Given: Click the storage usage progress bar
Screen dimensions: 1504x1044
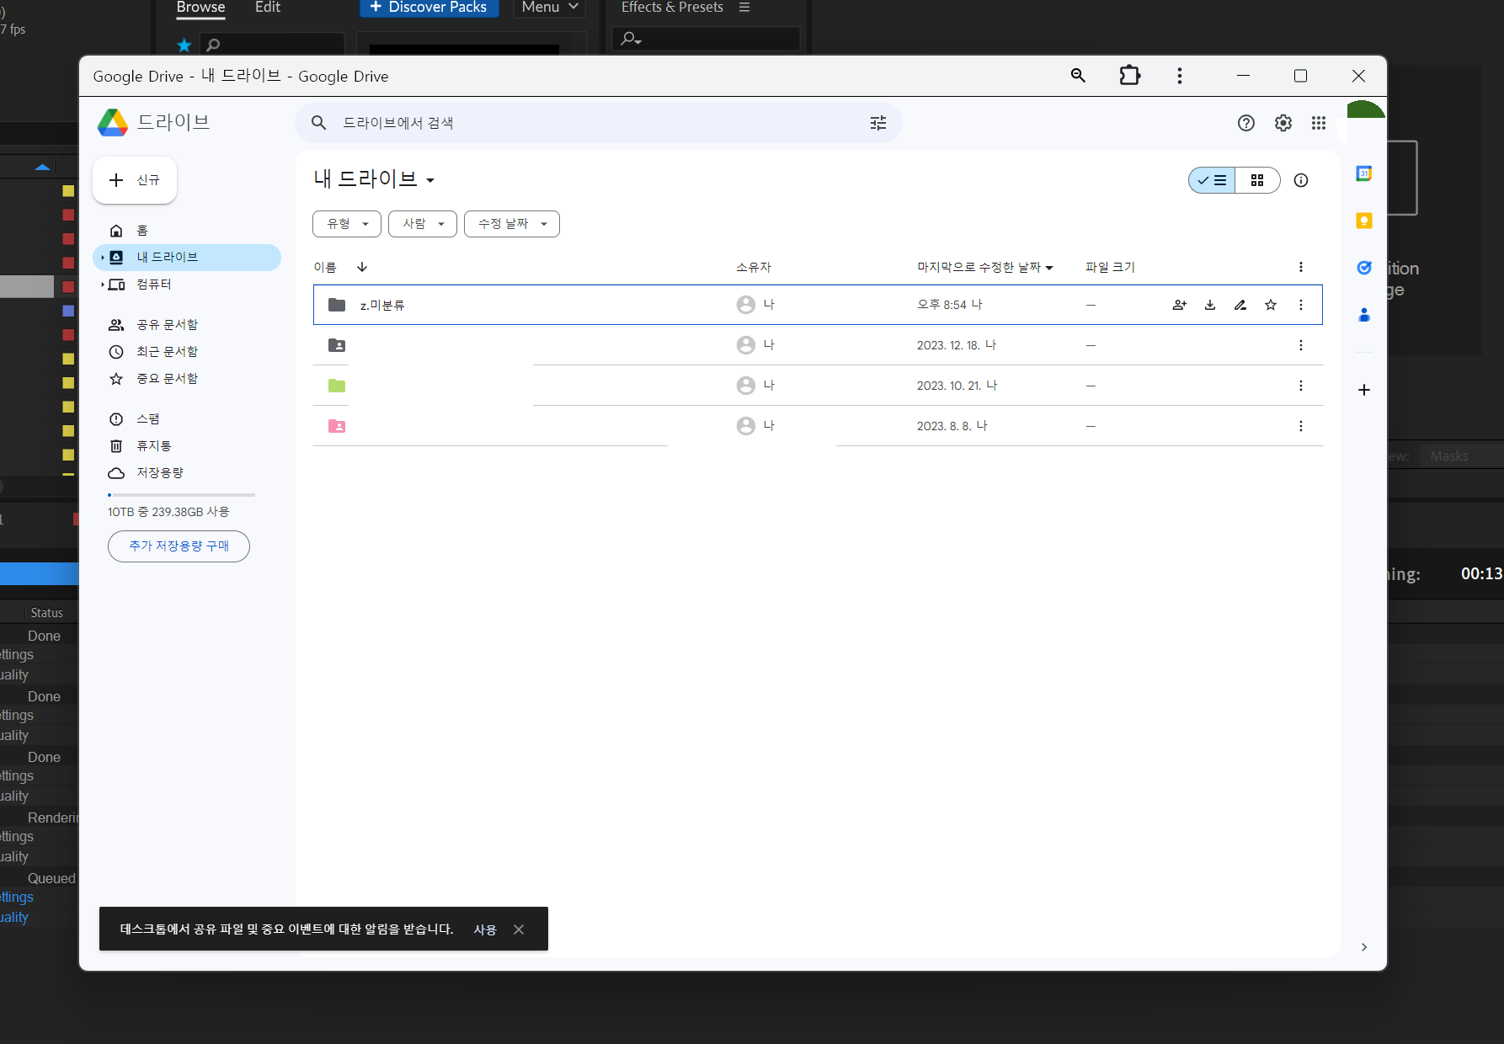Looking at the screenshot, I should (181, 495).
